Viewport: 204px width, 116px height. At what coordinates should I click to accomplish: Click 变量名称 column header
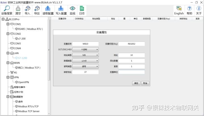(62, 19)
